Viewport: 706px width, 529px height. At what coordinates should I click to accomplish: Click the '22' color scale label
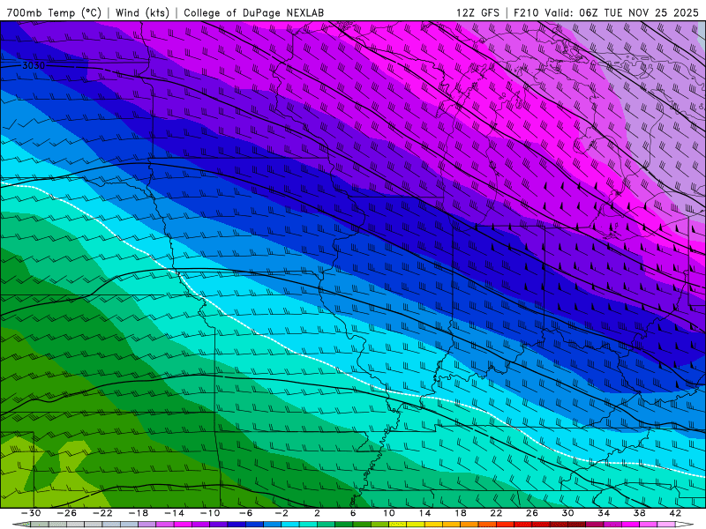pos(496,513)
